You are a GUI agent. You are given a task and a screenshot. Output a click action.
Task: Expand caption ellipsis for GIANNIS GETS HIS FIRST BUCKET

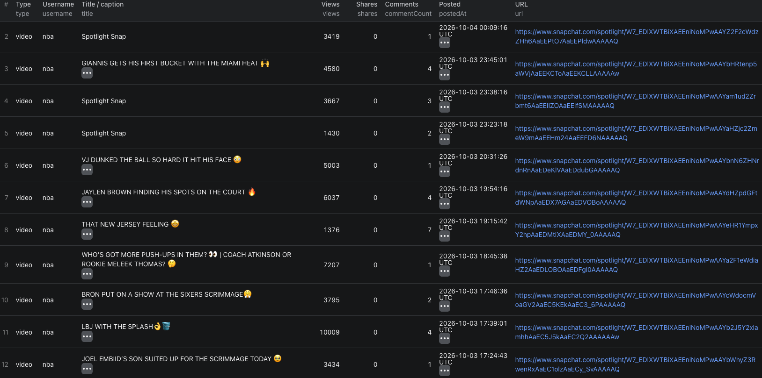pos(87,73)
